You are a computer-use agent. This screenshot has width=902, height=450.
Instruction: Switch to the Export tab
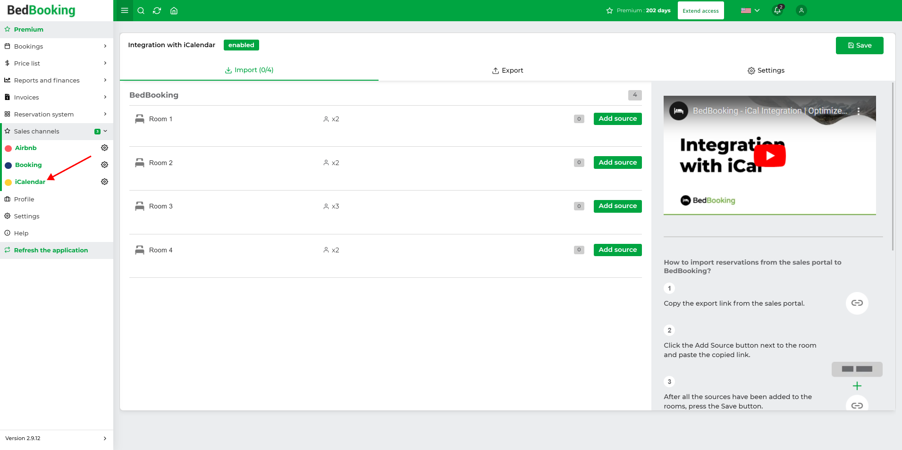tap(507, 70)
